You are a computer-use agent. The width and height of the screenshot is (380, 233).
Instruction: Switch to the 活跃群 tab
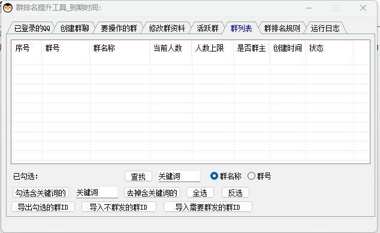(x=207, y=28)
